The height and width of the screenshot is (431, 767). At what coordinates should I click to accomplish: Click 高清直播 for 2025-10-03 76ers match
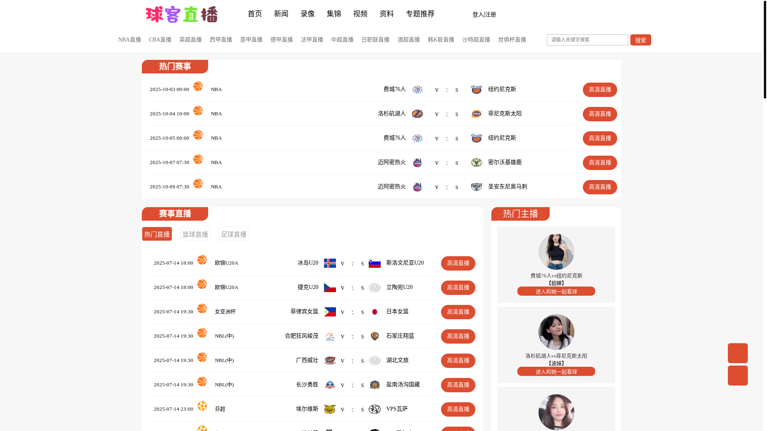tap(600, 90)
